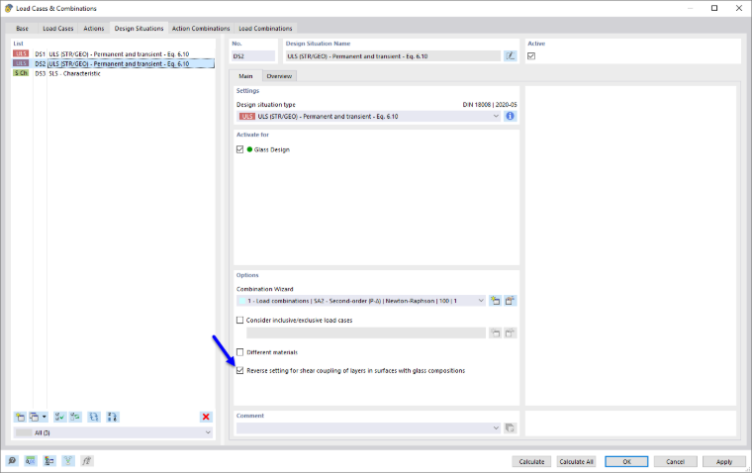This screenshot has width=752, height=473.
Task: Click the No. field showing DS2
Action: [253, 56]
